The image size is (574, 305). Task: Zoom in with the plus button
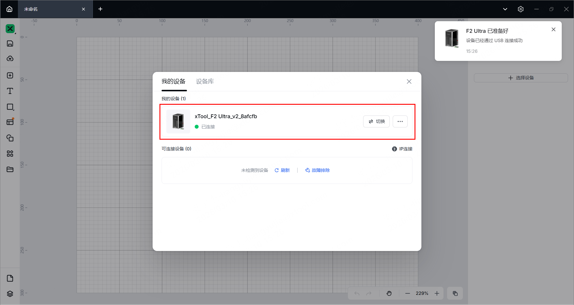point(437,293)
